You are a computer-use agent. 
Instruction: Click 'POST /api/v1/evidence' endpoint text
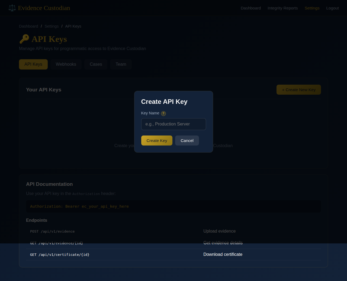click(52, 232)
